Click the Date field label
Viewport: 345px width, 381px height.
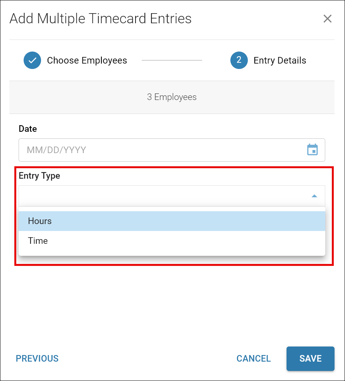(x=27, y=129)
